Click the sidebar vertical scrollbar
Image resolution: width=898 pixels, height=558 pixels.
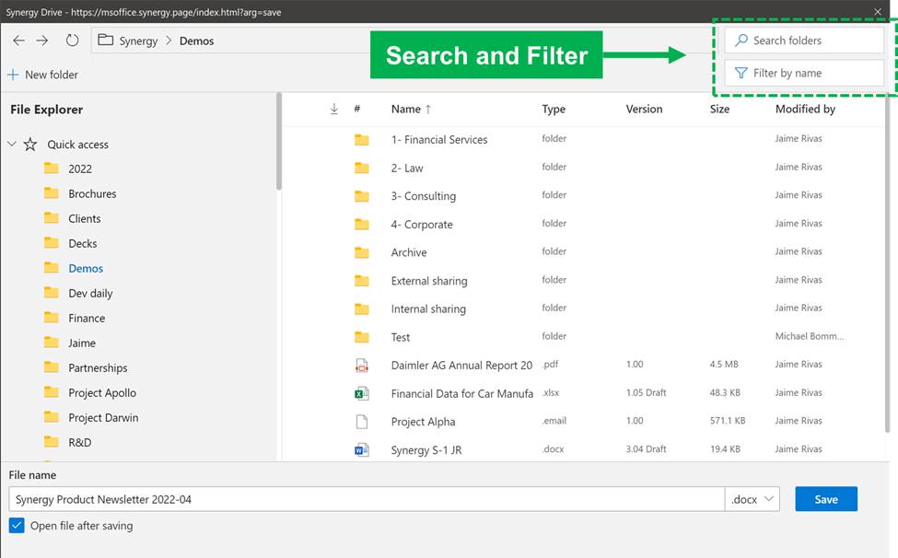tap(279, 142)
